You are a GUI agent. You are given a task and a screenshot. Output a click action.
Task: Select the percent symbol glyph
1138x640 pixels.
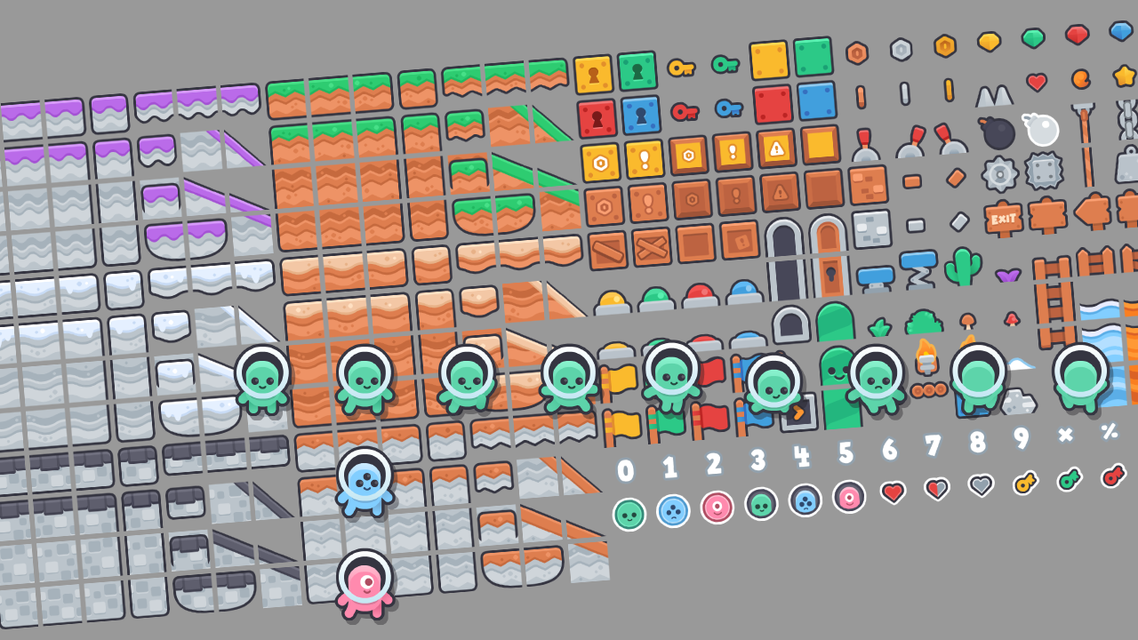coord(1109,431)
